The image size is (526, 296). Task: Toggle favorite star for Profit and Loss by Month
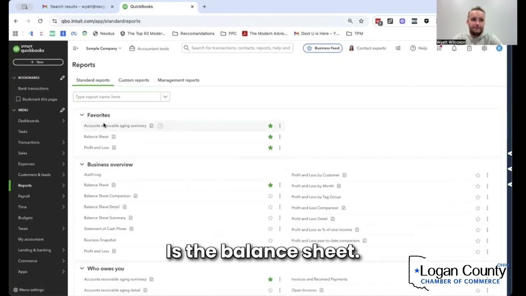(x=478, y=186)
